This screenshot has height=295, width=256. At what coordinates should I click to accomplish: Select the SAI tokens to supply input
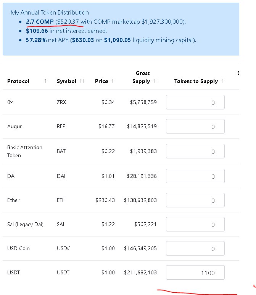(195, 224)
